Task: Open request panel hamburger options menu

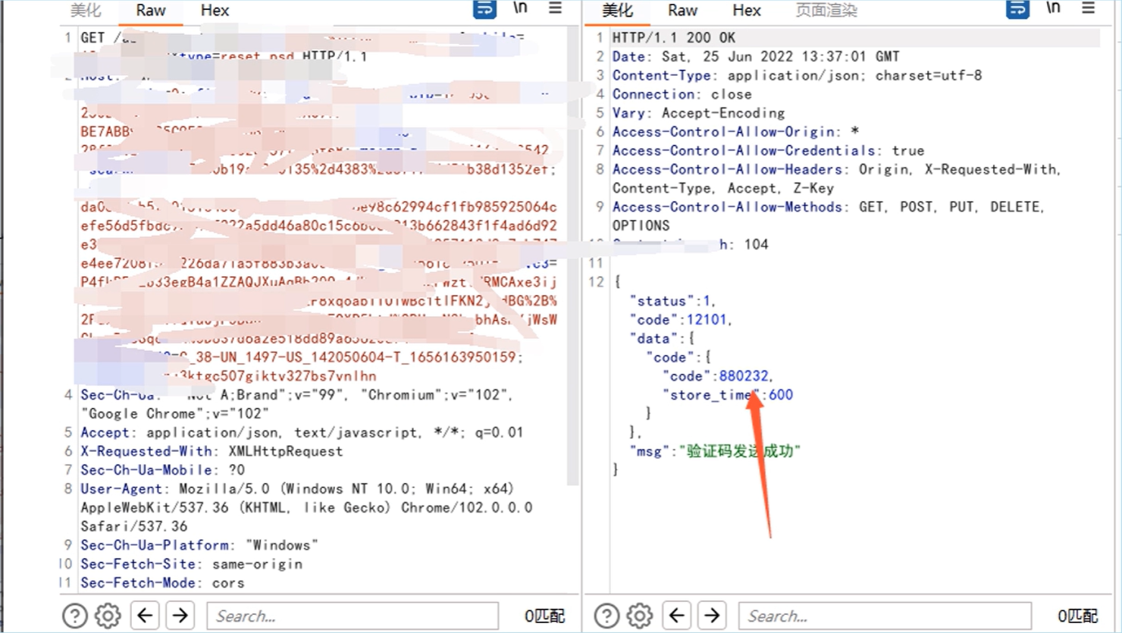Action: pos(556,8)
